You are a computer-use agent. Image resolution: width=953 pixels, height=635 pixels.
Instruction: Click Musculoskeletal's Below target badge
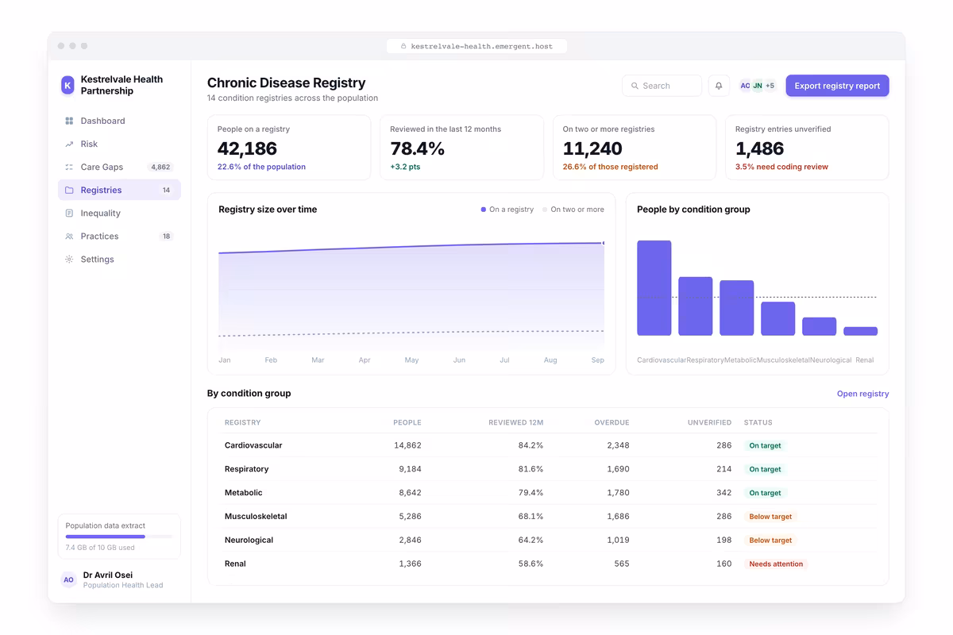[x=770, y=517]
